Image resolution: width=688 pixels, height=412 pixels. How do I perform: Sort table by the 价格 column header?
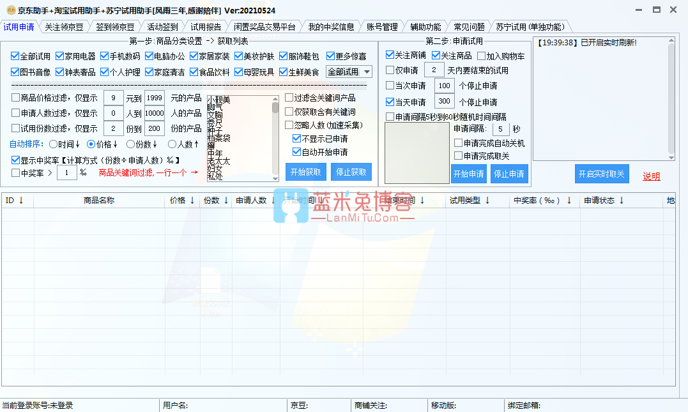tap(181, 200)
